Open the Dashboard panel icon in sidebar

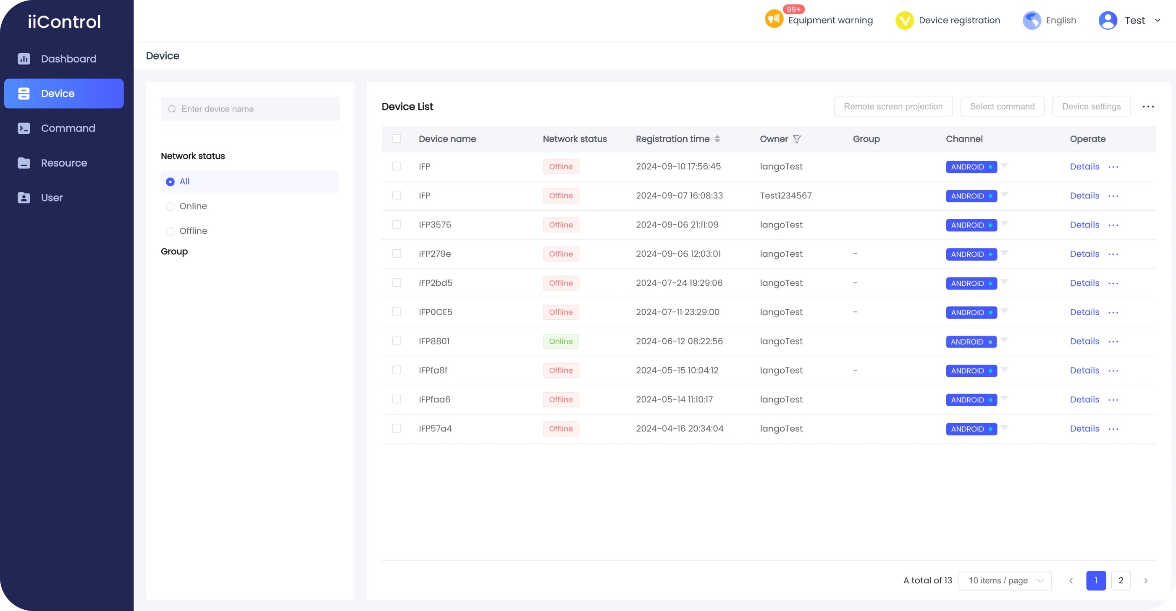coord(24,59)
